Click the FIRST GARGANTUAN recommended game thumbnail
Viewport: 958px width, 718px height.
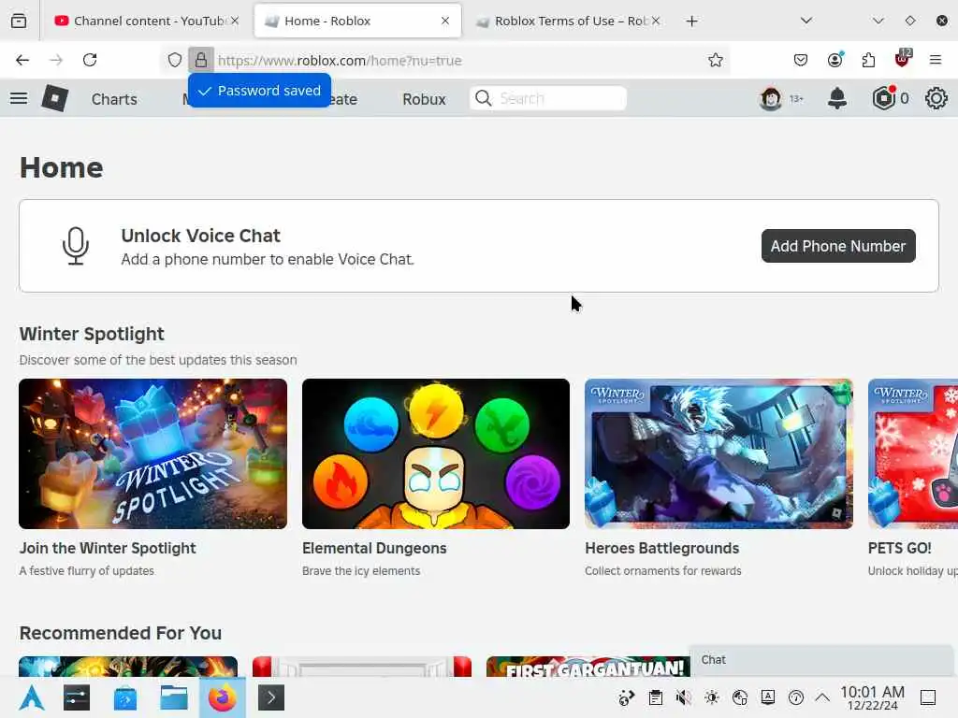(x=588, y=666)
